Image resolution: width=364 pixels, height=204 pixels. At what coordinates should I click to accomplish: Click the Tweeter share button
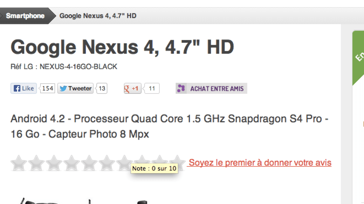point(76,89)
